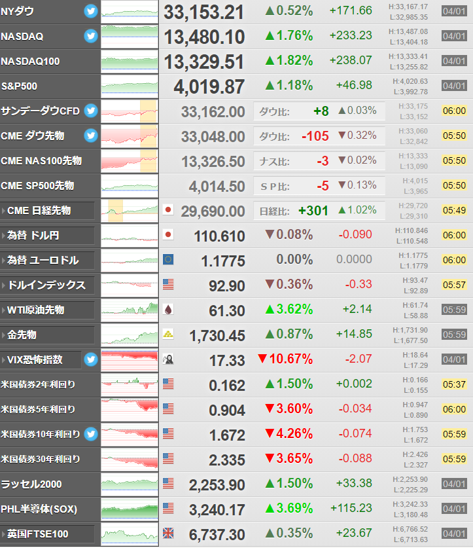Select the PHL半導体(SOX) label
473x548 pixels.
click(x=39, y=509)
